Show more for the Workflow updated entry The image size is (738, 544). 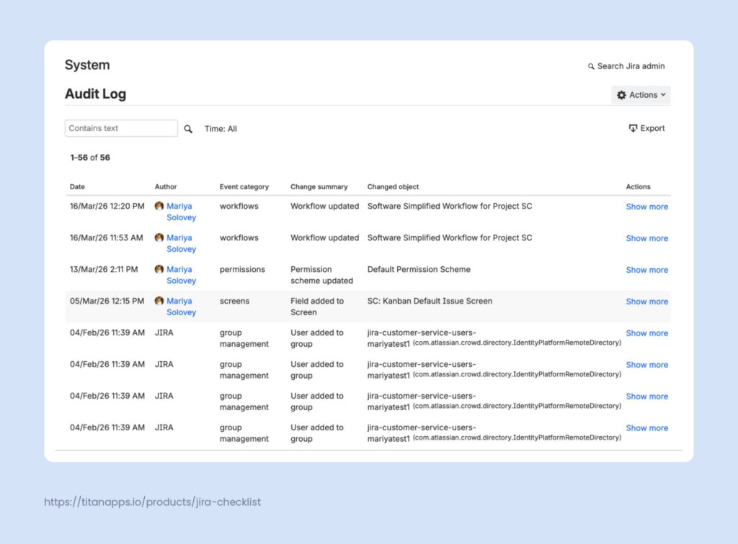coord(646,207)
